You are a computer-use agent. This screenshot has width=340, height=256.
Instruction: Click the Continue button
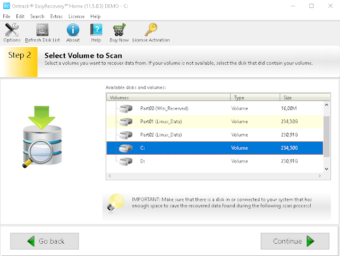coord(295,241)
